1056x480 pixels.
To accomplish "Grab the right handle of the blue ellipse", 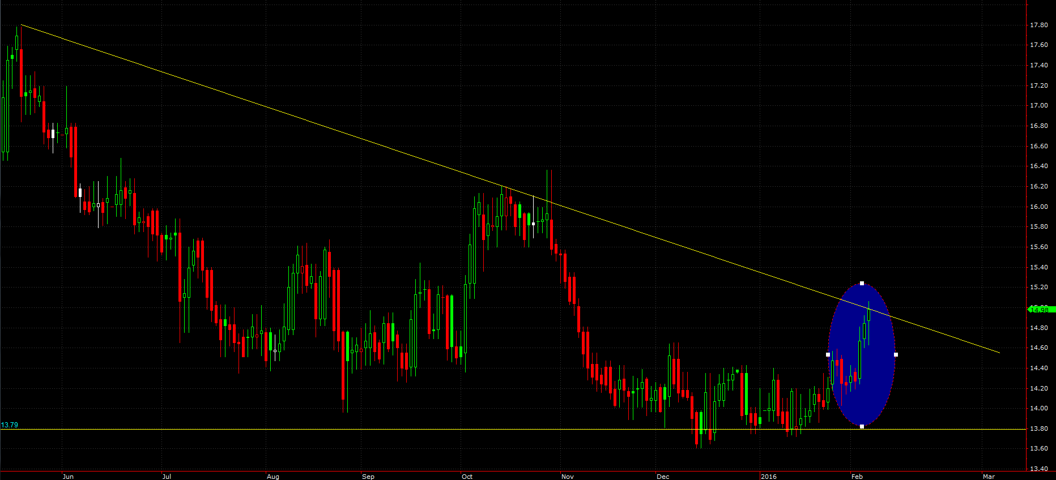I will click(x=896, y=354).
